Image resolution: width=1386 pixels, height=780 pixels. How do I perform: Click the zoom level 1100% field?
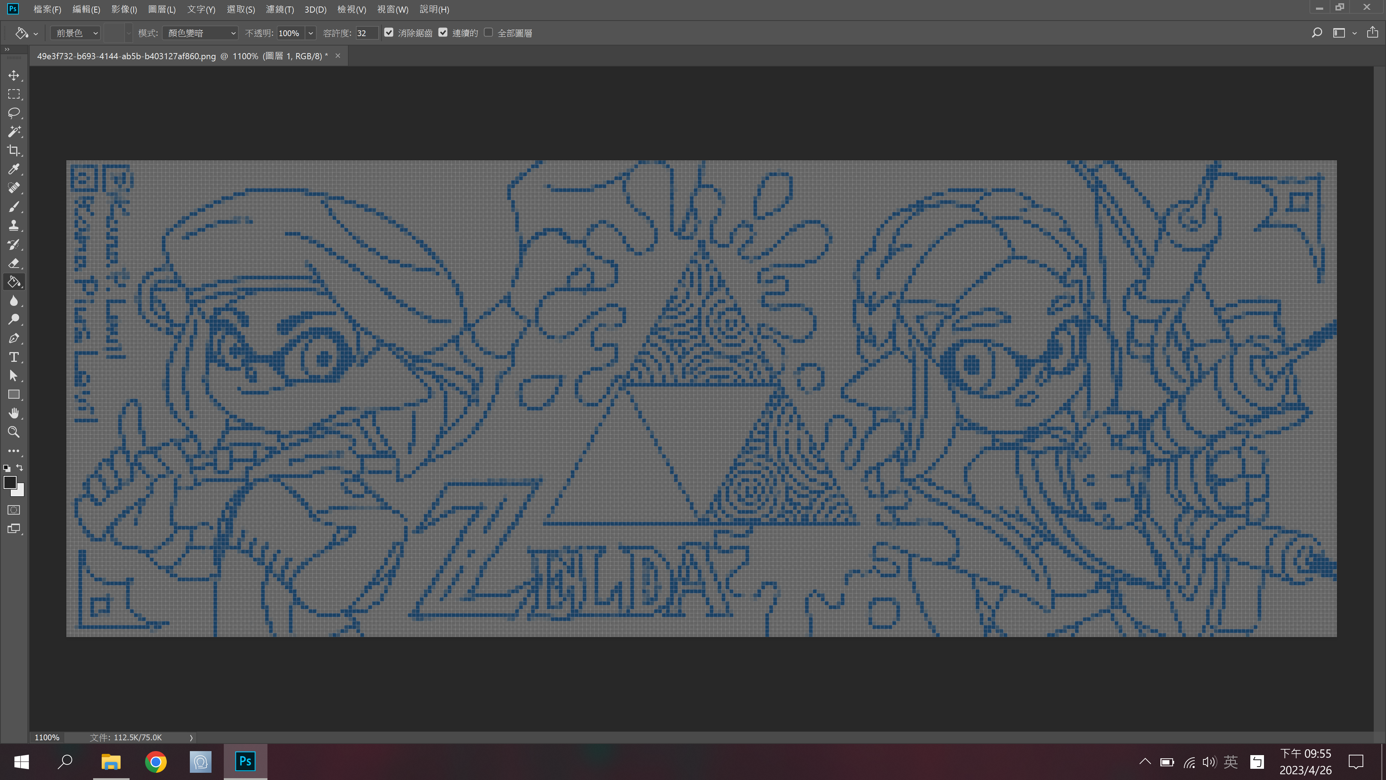tap(47, 737)
